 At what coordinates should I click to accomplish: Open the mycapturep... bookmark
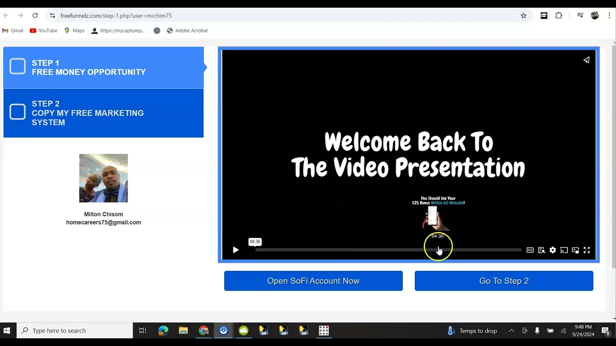point(118,30)
